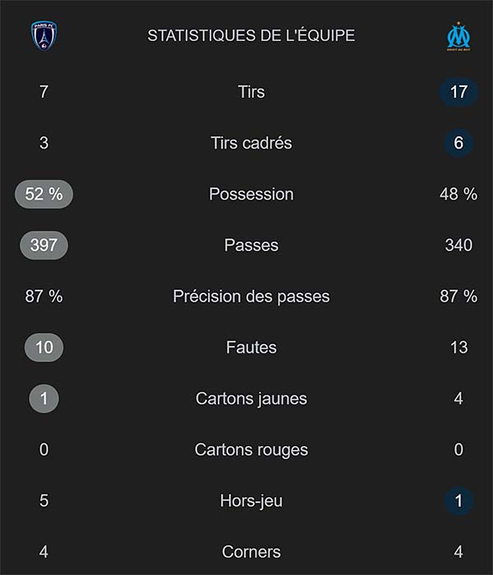Click the Olympique de Marseille logo
This screenshot has height=575, width=493.
pos(458,37)
